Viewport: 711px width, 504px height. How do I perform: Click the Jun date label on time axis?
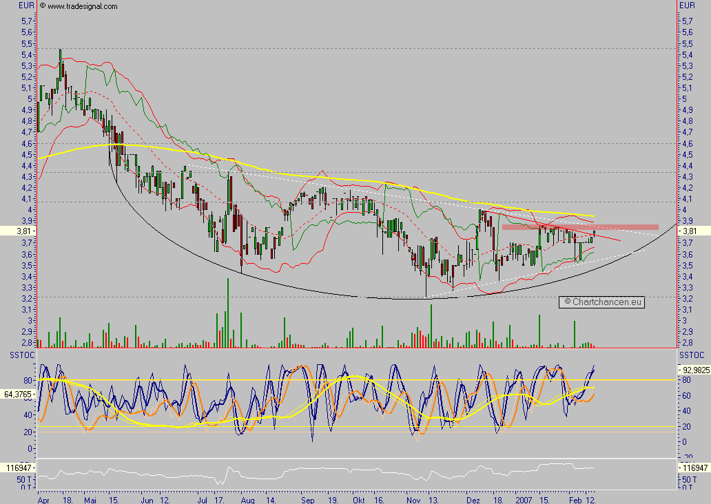147,500
